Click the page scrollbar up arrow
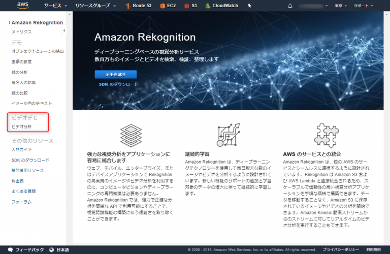The image size is (390, 254). click(387, 14)
